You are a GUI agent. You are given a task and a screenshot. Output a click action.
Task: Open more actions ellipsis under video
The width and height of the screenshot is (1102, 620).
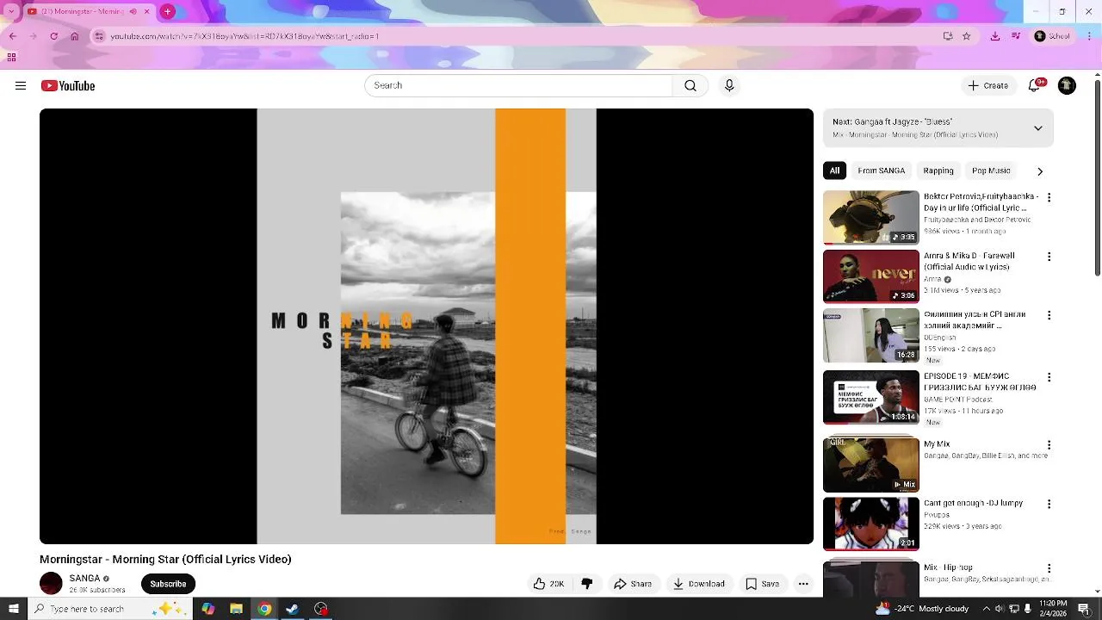(803, 584)
